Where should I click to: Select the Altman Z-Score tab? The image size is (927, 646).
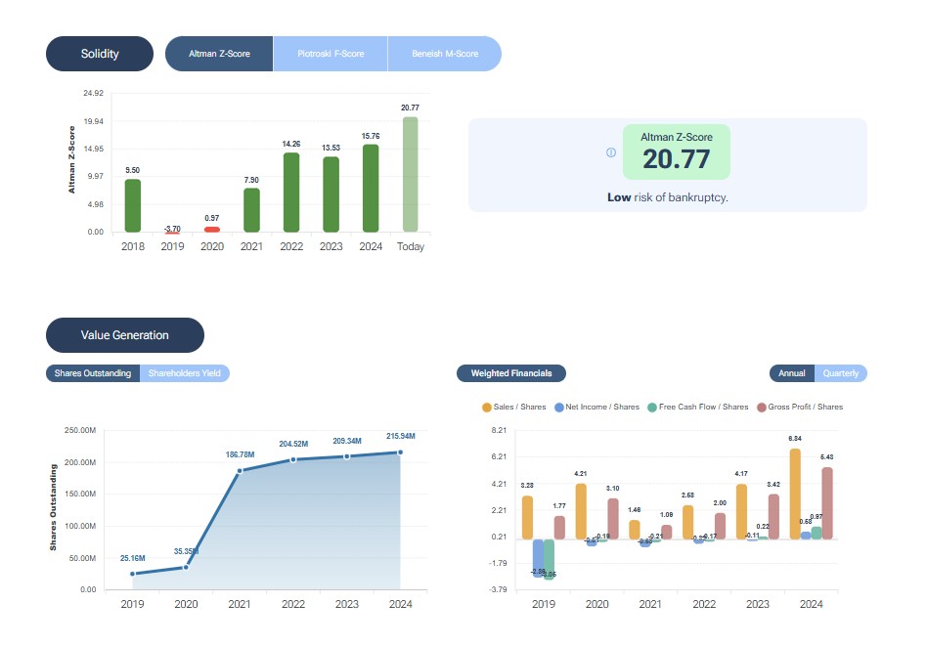[219, 54]
